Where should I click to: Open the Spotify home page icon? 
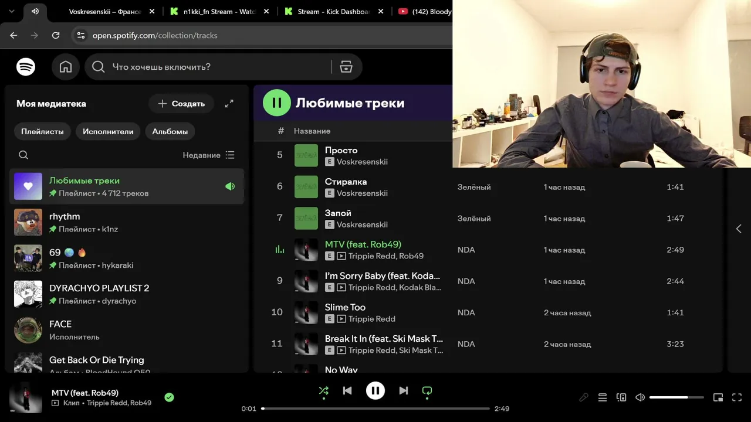tap(66, 67)
